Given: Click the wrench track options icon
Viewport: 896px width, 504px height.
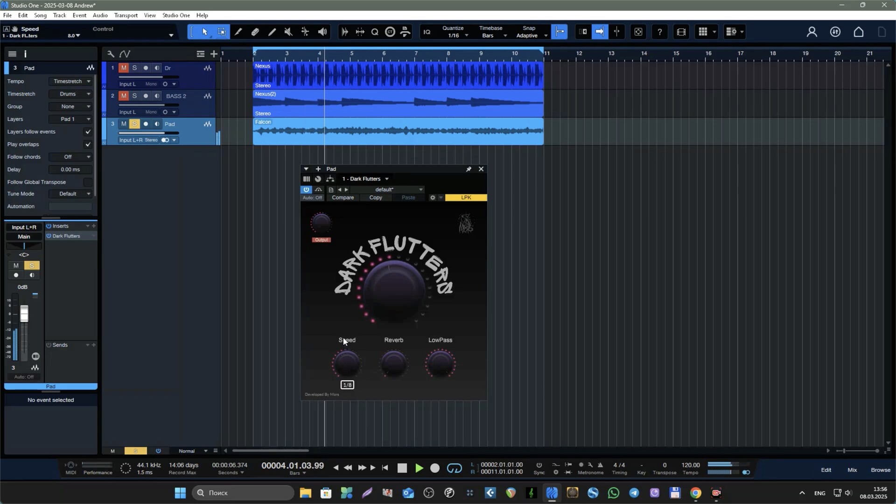Looking at the screenshot, I should pyautogui.click(x=111, y=54).
